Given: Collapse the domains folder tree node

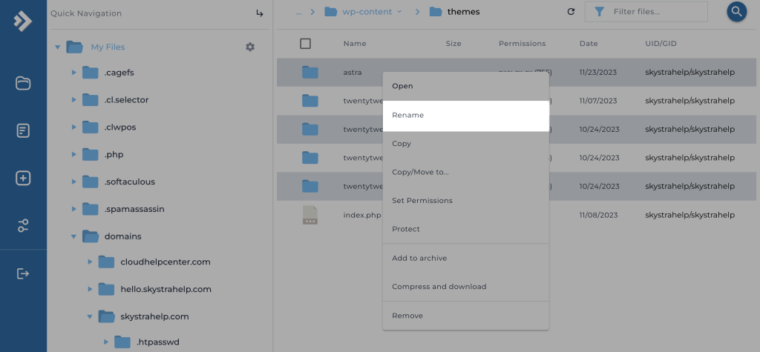Looking at the screenshot, I should click(73, 236).
